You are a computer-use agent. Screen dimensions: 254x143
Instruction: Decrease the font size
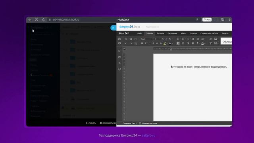[166, 39]
